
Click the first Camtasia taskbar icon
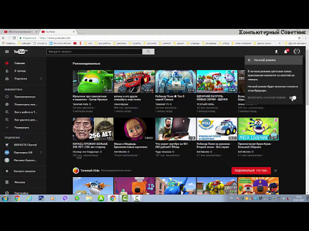[125, 198]
